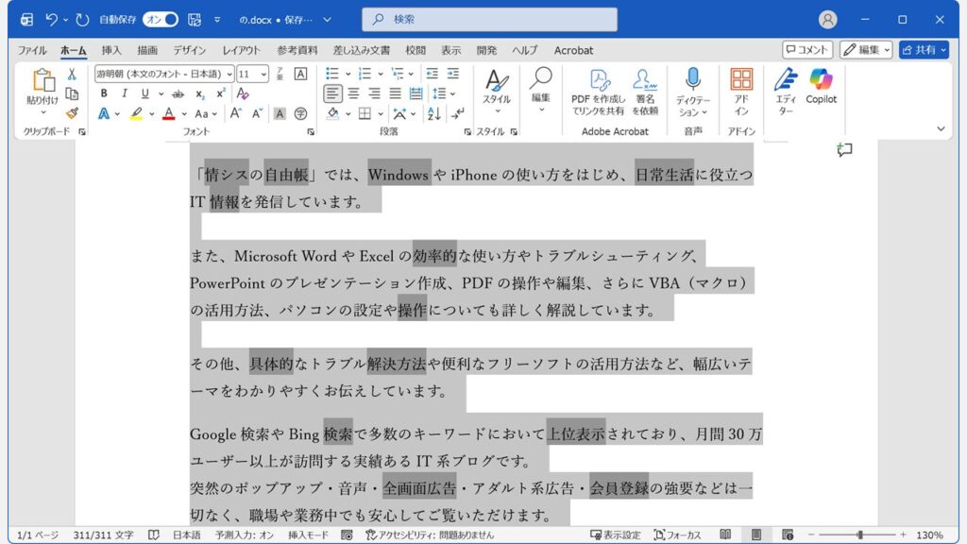Sort the selected paragraphs alphabetically
The image size is (967, 544).
433,114
